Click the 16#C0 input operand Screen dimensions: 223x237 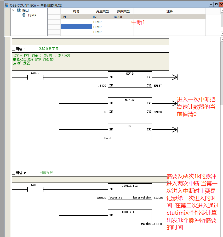click(102, 86)
